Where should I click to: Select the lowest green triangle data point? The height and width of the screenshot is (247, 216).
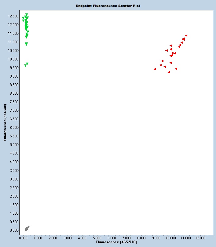pyautogui.click(x=25, y=66)
